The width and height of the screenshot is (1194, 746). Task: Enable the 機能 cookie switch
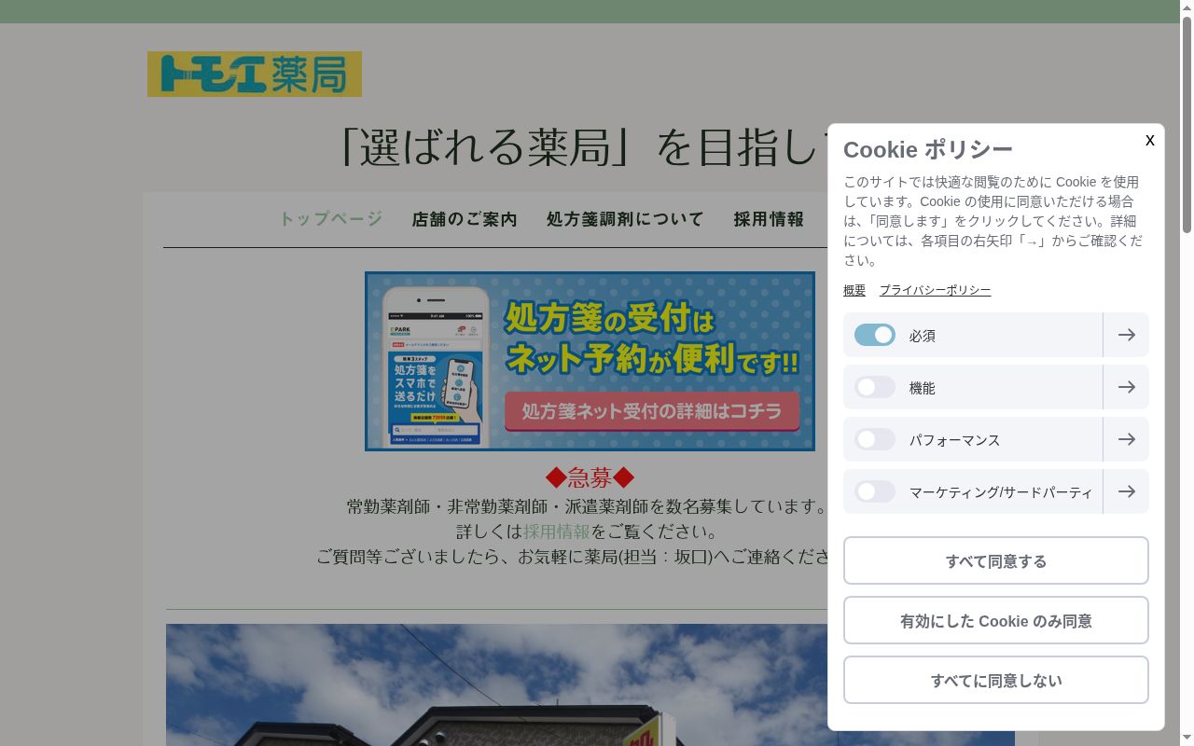(875, 387)
